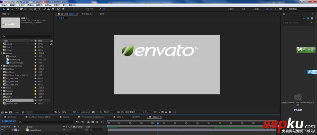The image size is (317, 135).
Task: Select the Pan Behind anchor point tool
Action: point(26,9)
